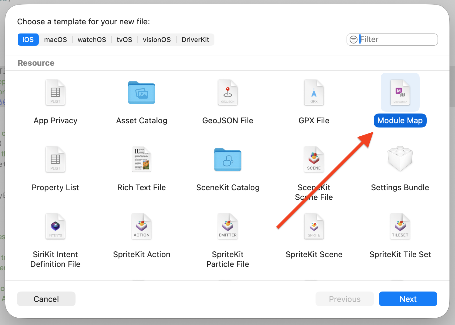Choose the Settings Bundle brick icon
455x325 pixels.
click(400, 159)
